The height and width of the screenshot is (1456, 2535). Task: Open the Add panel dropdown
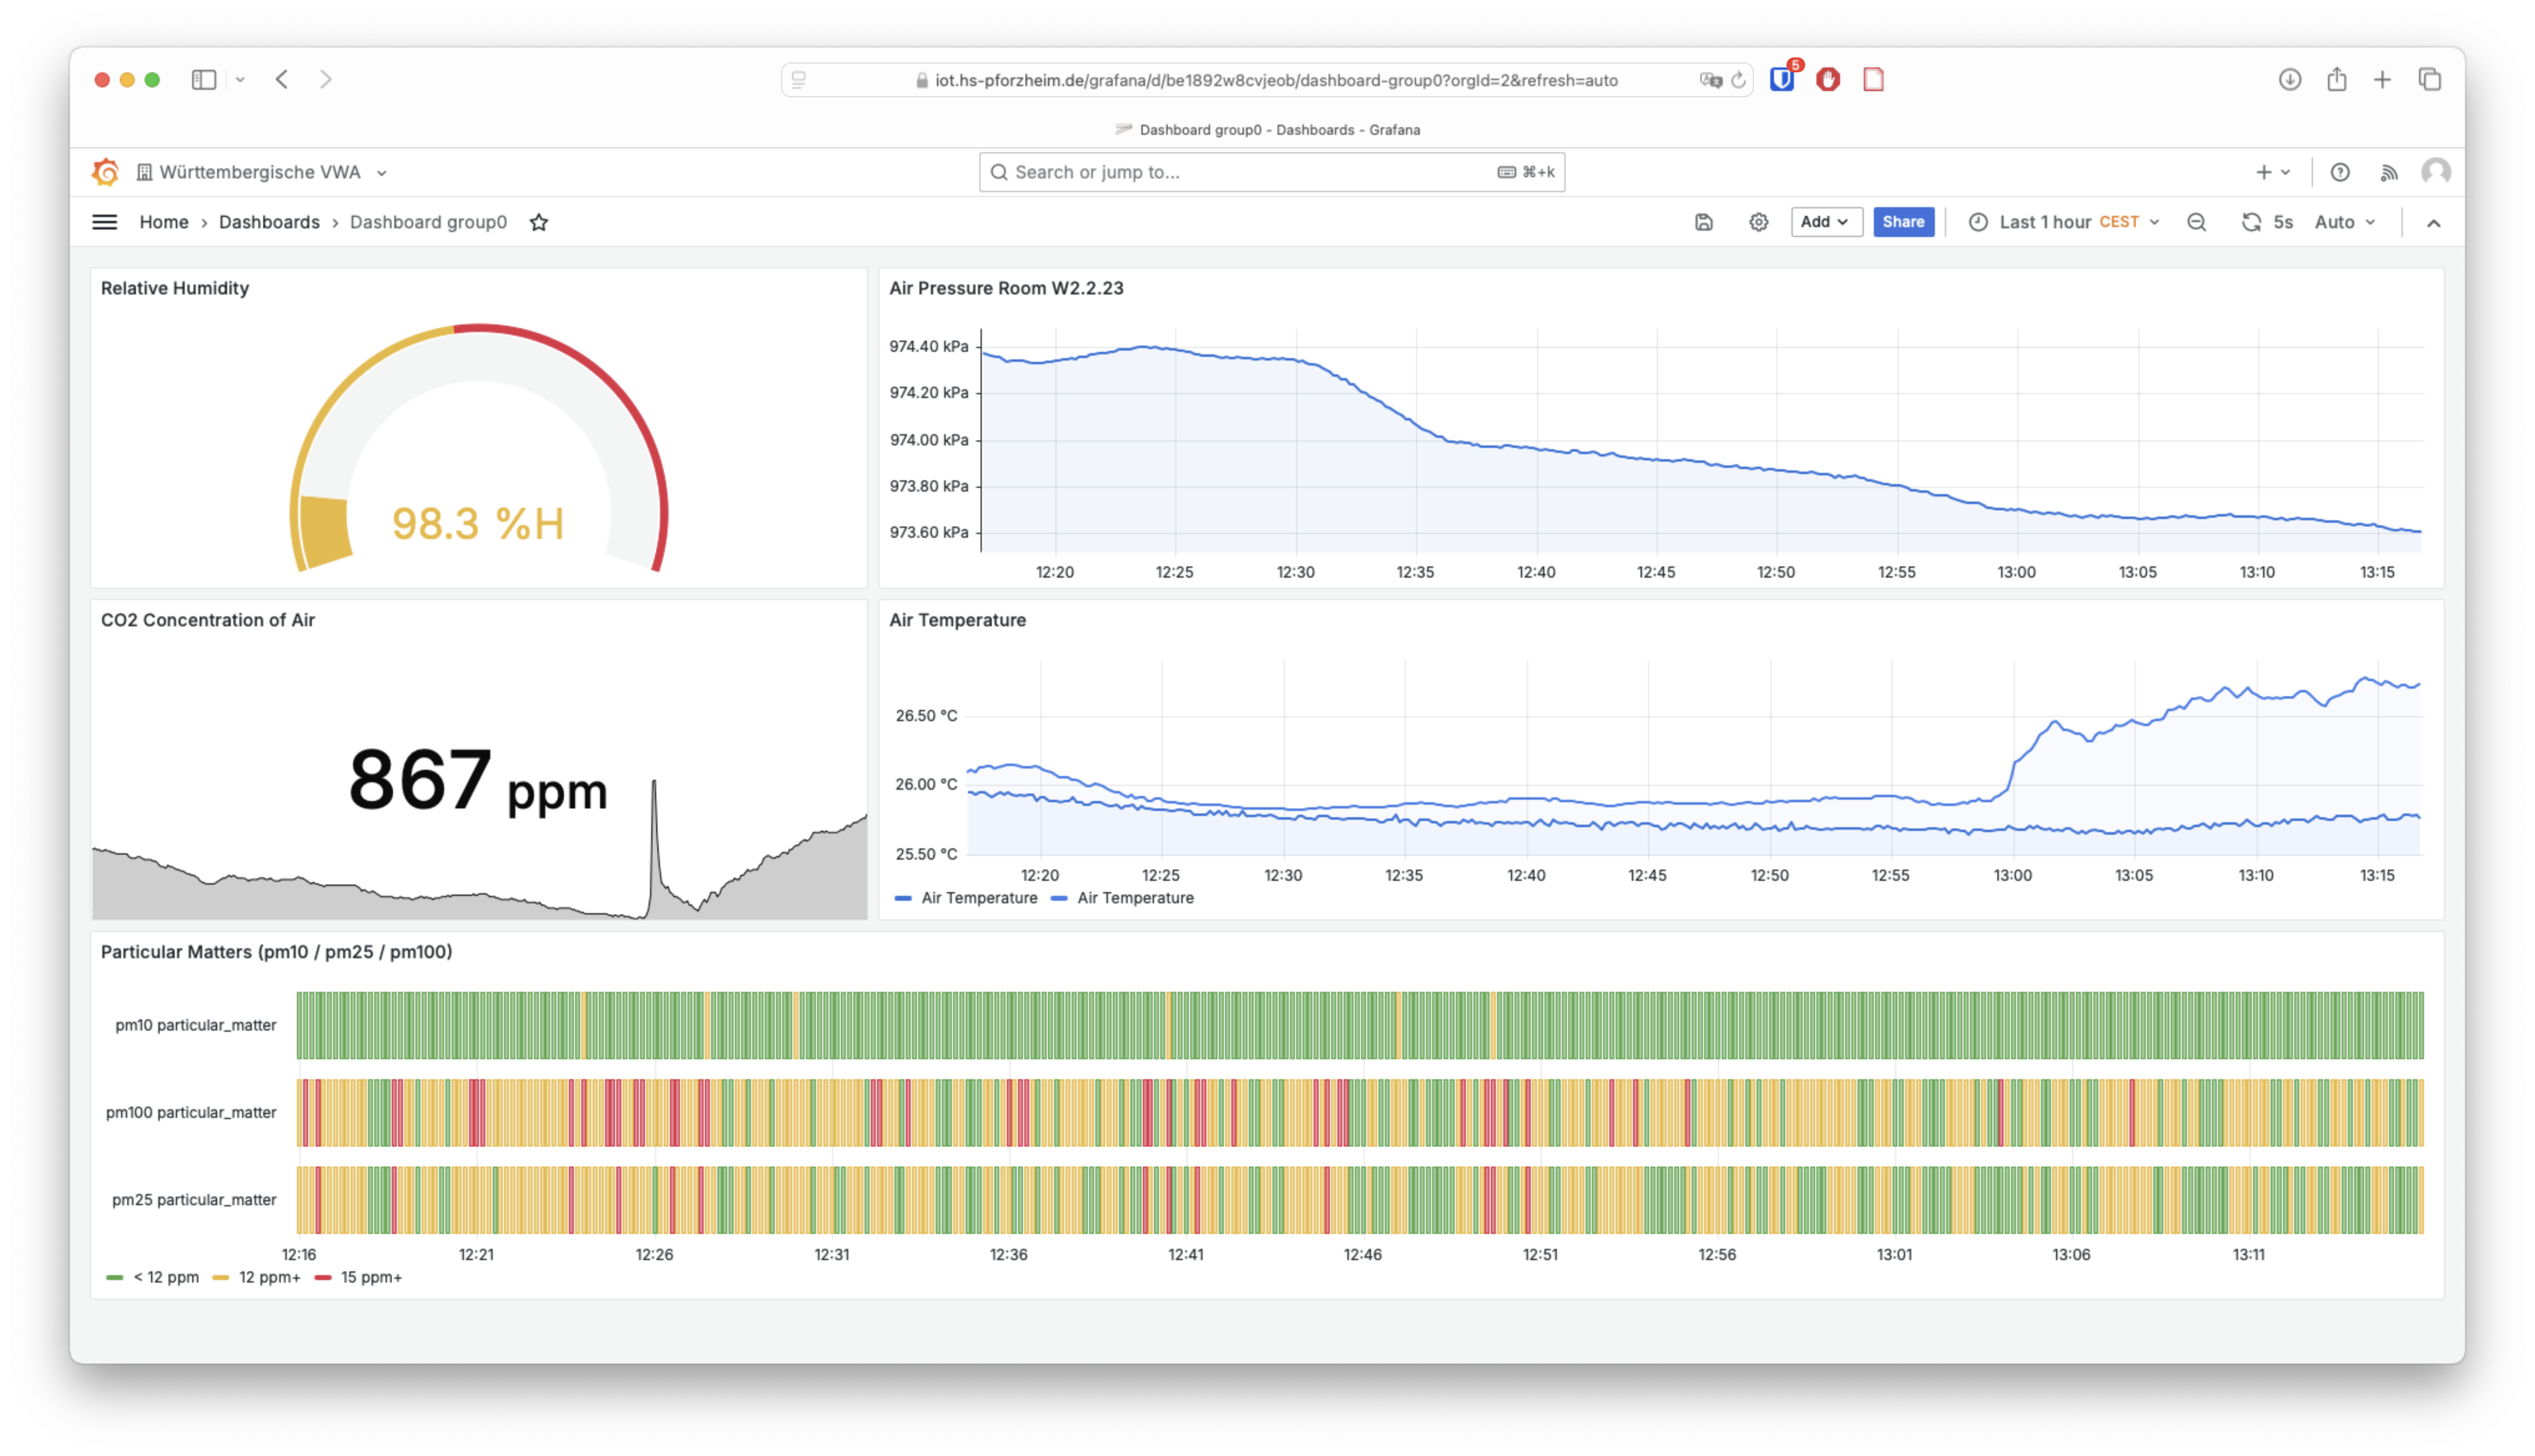click(x=1826, y=222)
